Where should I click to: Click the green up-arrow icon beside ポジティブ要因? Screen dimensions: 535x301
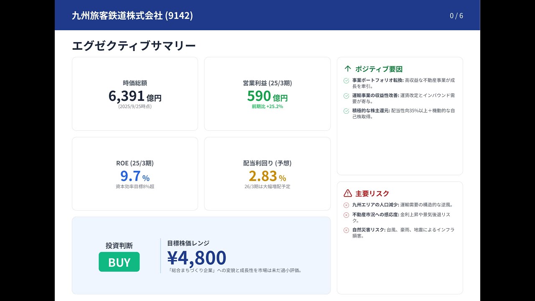tap(347, 69)
